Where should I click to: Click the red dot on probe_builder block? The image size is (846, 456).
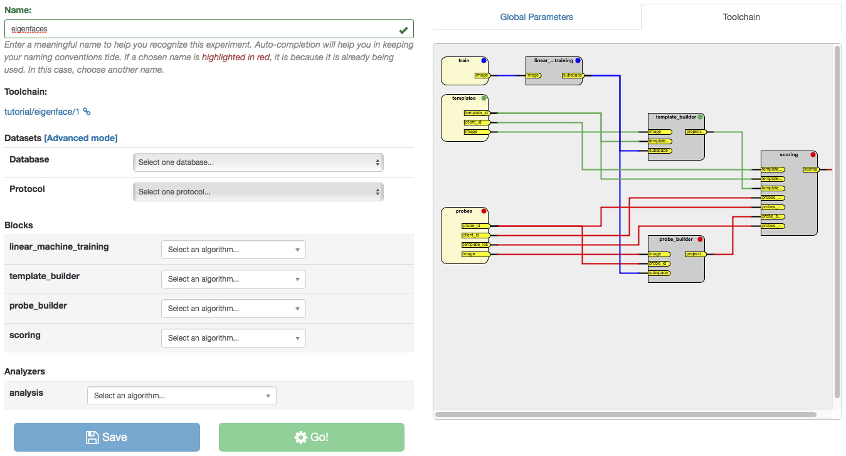point(700,239)
